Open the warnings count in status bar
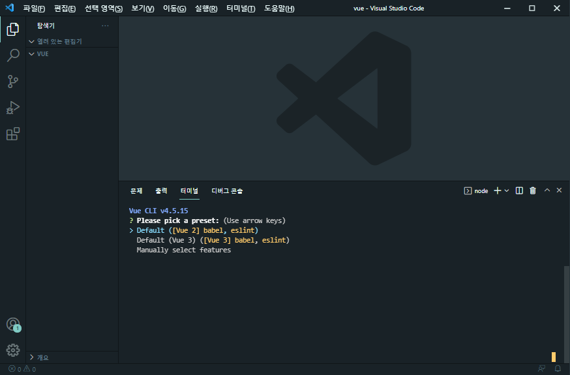 (30, 369)
